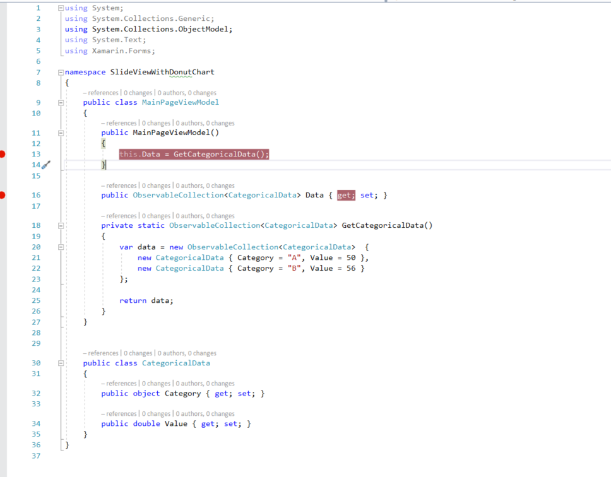Click line number 37 in the margin
The image size is (611, 477).
[36, 456]
